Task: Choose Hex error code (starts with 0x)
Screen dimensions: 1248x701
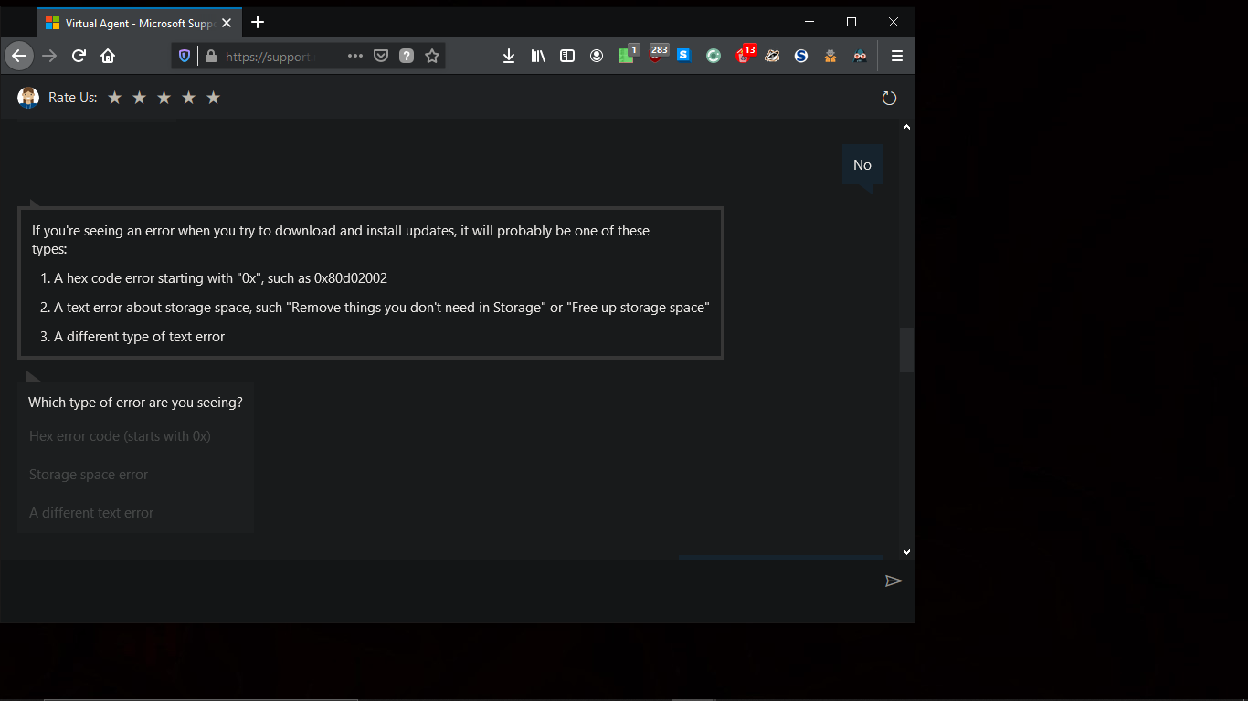Action: [120, 436]
